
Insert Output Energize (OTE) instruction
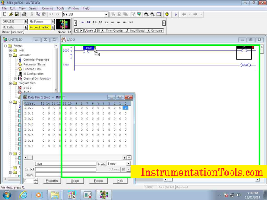click(106, 22)
